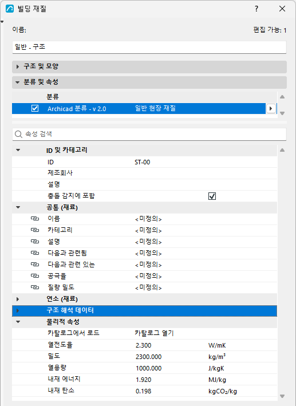The width and height of the screenshot is (296, 406).
Task: Open the classification picker arrow for 일반 현장 재질
Action: (x=271, y=108)
